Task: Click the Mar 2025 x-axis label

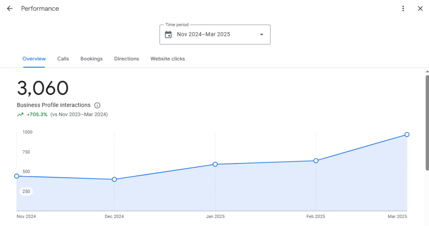Action: (x=397, y=216)
